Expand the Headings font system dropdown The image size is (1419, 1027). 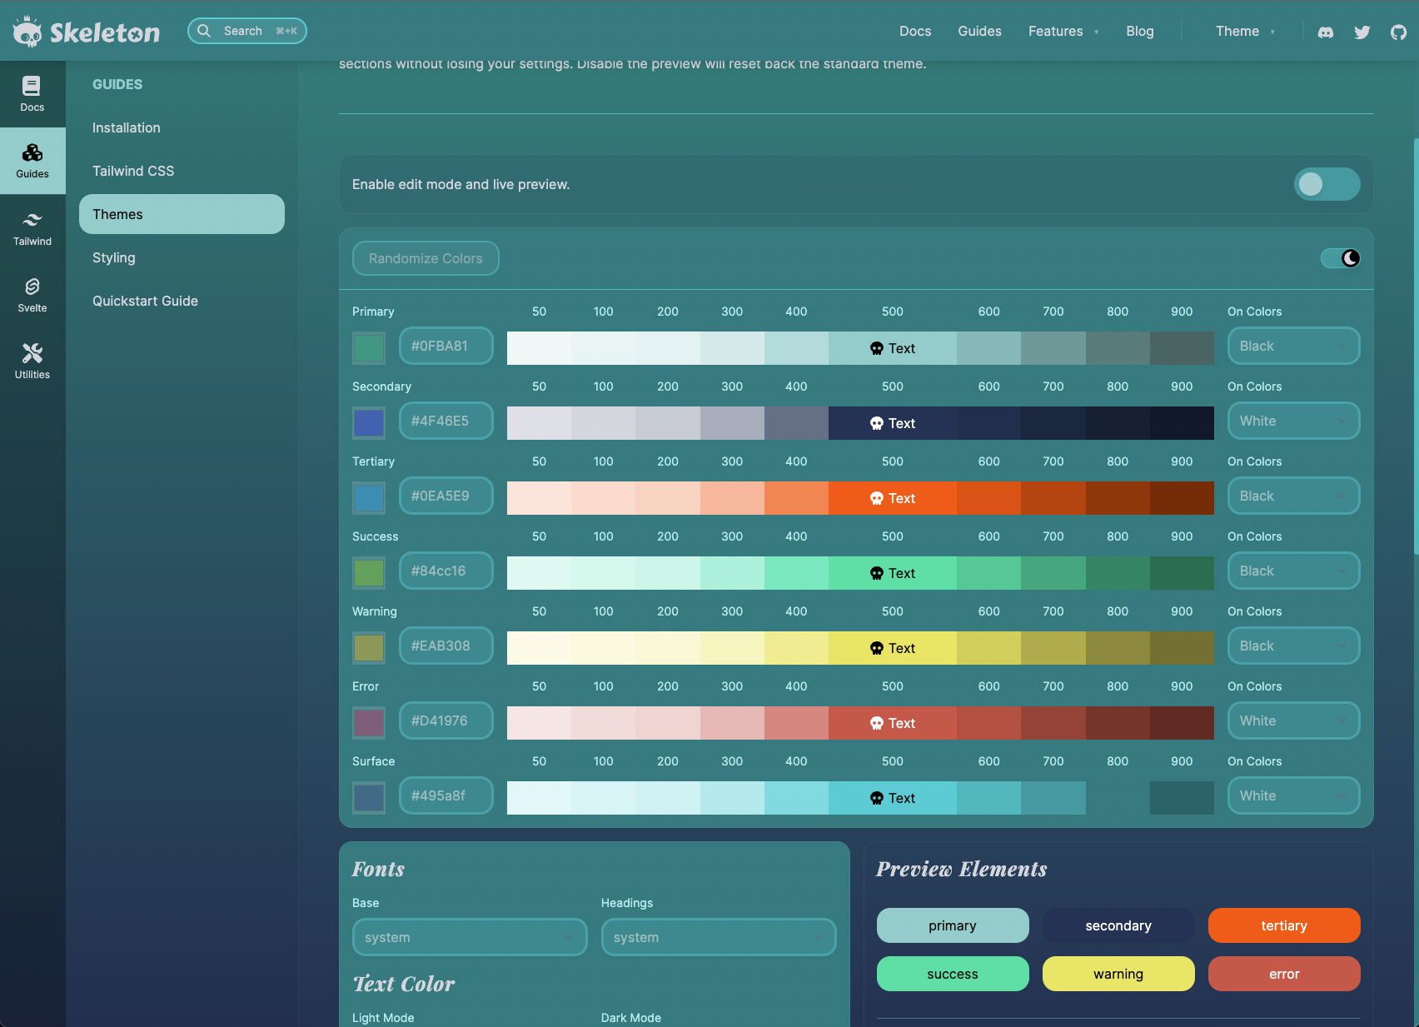click(x=719, y=937)
